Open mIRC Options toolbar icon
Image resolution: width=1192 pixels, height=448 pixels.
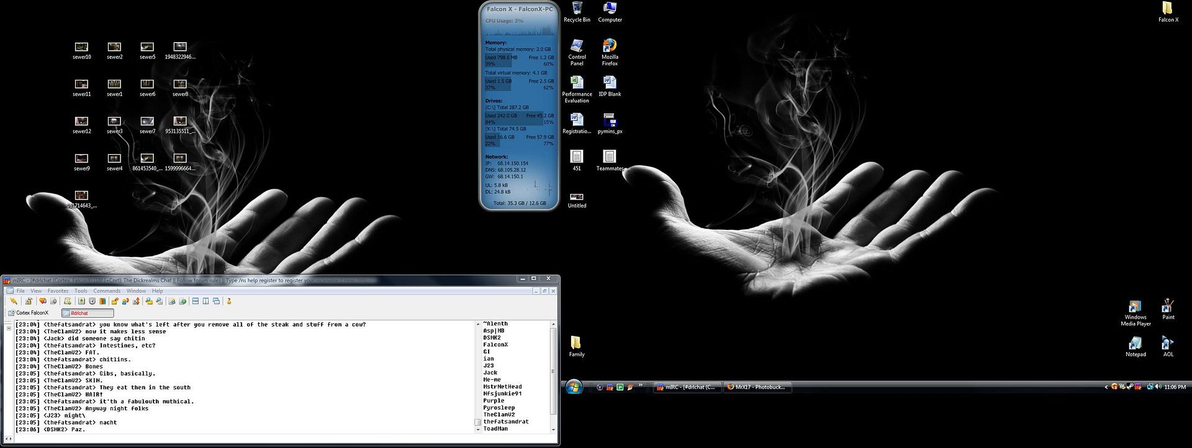(x=29, y=301)
